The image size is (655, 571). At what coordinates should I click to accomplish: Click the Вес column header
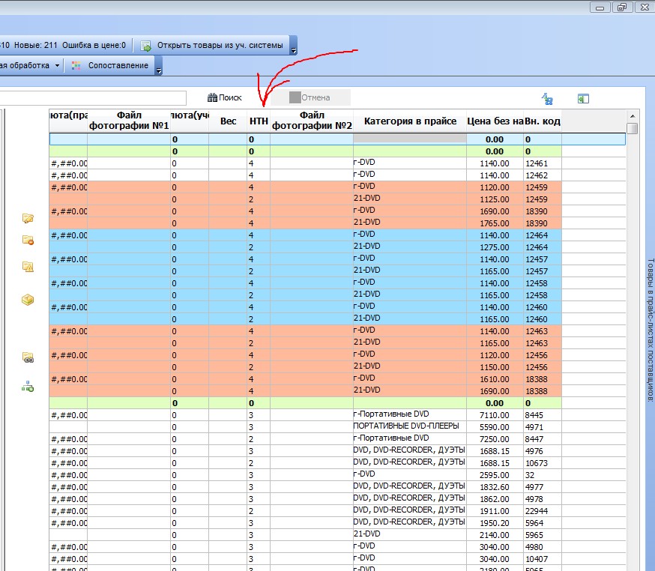click(x=228, y=121)
